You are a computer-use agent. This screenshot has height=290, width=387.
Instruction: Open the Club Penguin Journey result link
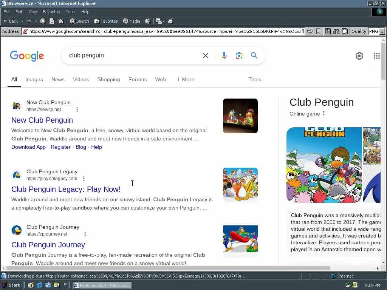[x=48, y=245]
